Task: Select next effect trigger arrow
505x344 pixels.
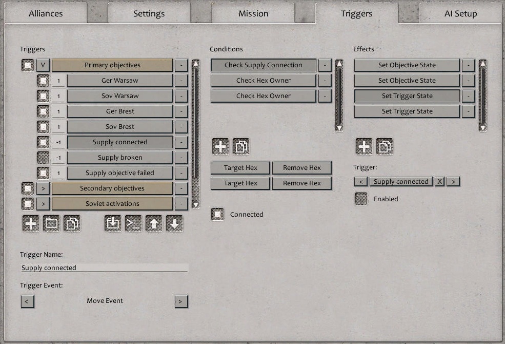Action: [x=453, y=182]
